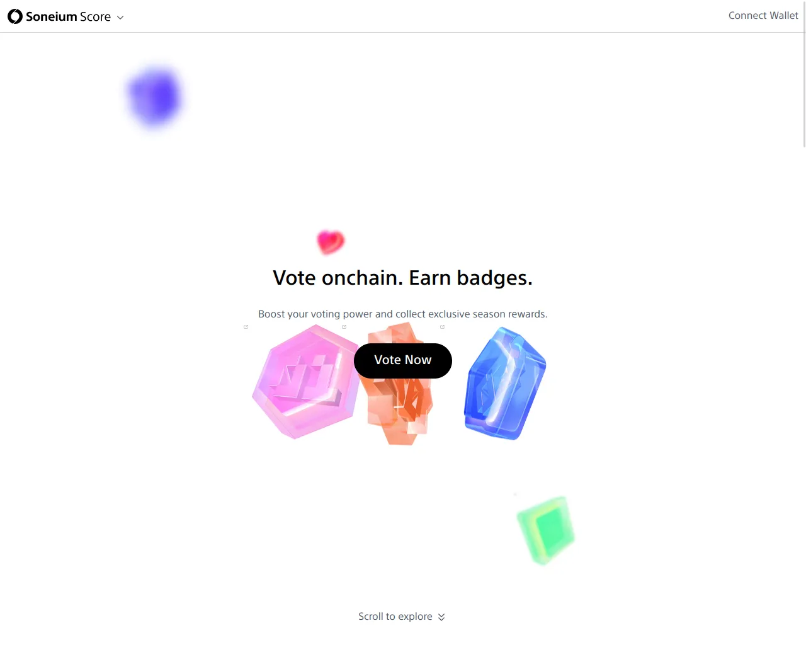This screenshot has width=806, height=645.
Task: Open external link icon above orange badge
Action: click(x=344, y=327)
